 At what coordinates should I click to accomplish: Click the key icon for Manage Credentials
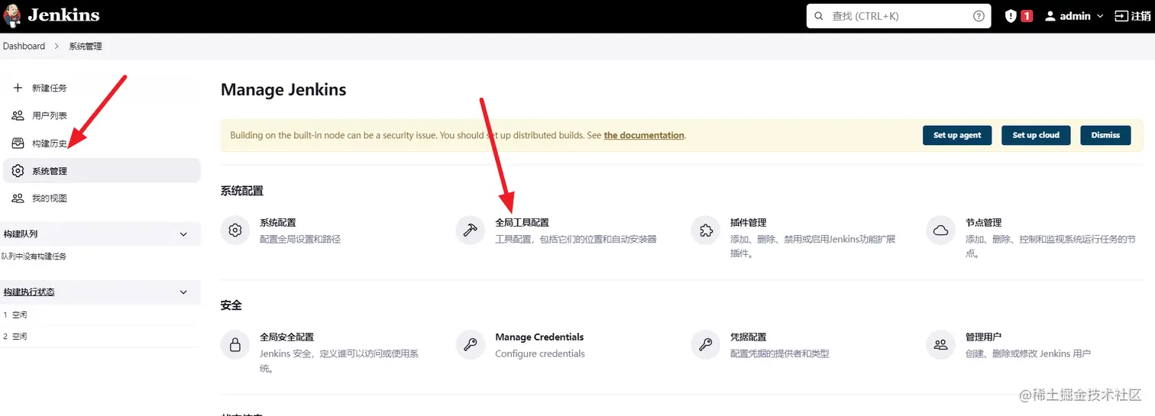(x=471, y=344)
